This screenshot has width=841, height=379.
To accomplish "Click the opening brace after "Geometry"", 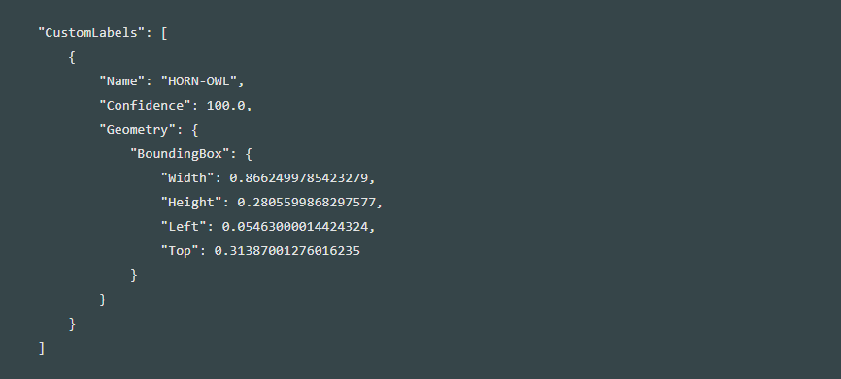I will 194,130.
